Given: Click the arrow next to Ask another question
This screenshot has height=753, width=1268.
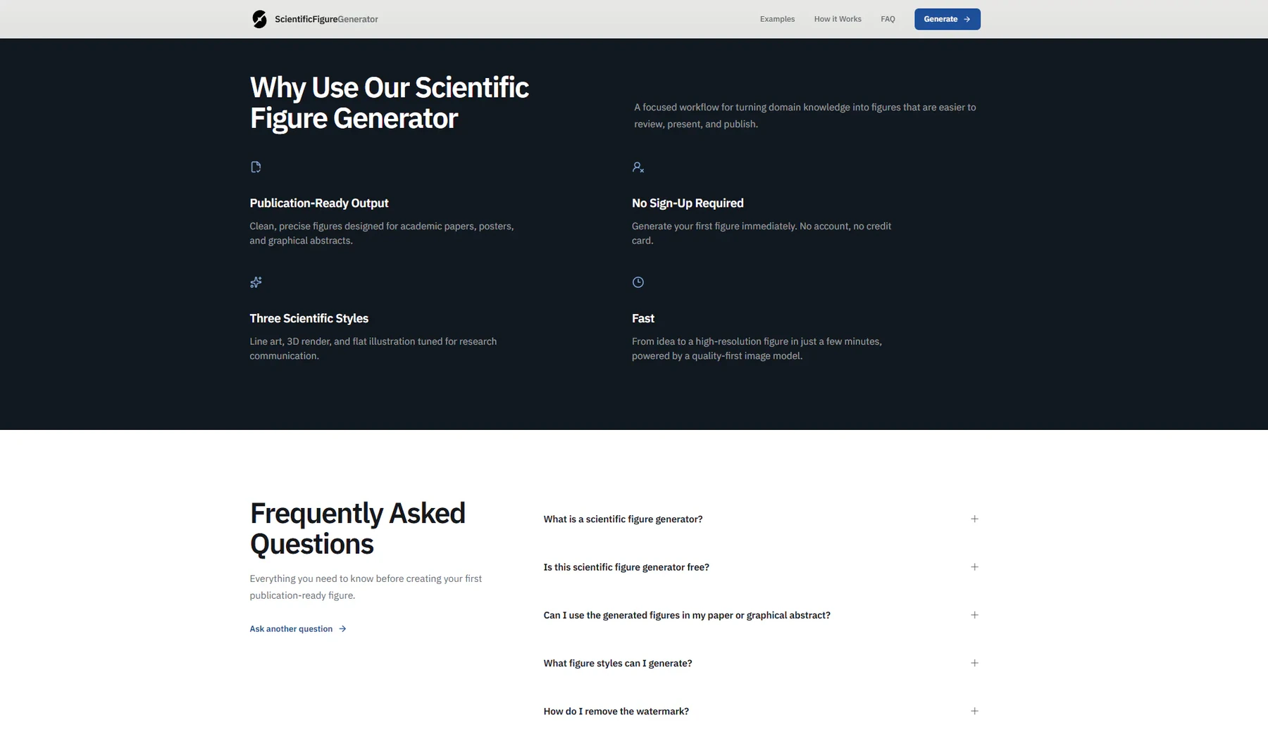Looking at the screenshot, I should tap(342, 629).
